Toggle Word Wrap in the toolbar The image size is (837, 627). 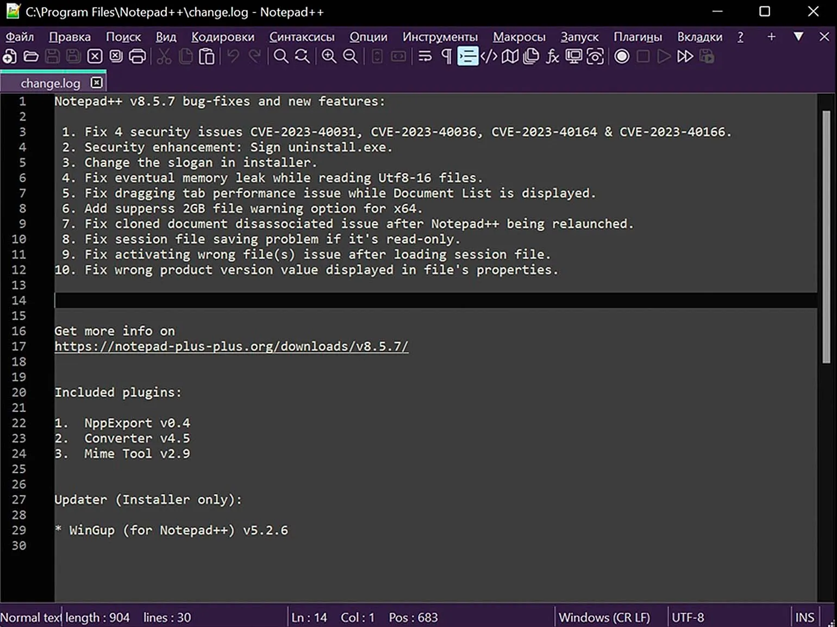[425, 56]
